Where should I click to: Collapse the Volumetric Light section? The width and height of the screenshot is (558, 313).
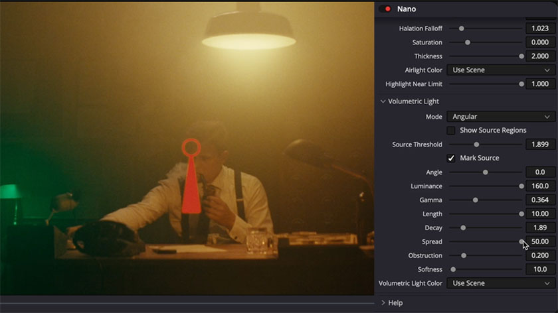pos(383,101)
